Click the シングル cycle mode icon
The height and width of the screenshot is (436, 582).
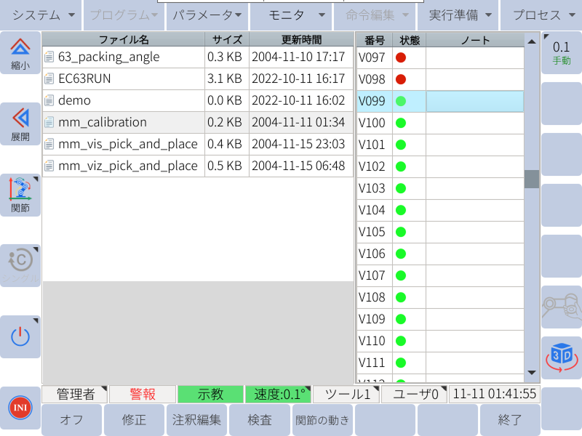20,265
